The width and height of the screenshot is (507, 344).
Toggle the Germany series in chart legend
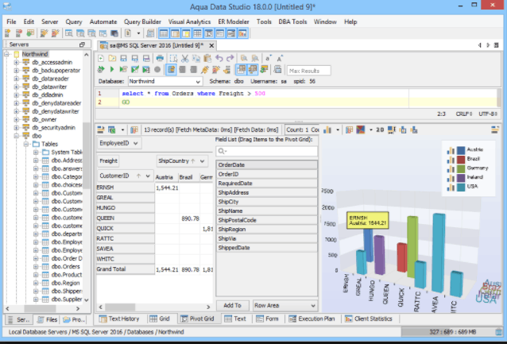[x=451, y=168]
